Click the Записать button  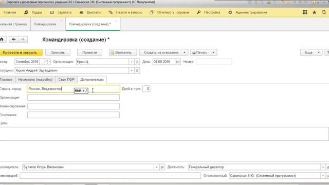click(58, 52)
